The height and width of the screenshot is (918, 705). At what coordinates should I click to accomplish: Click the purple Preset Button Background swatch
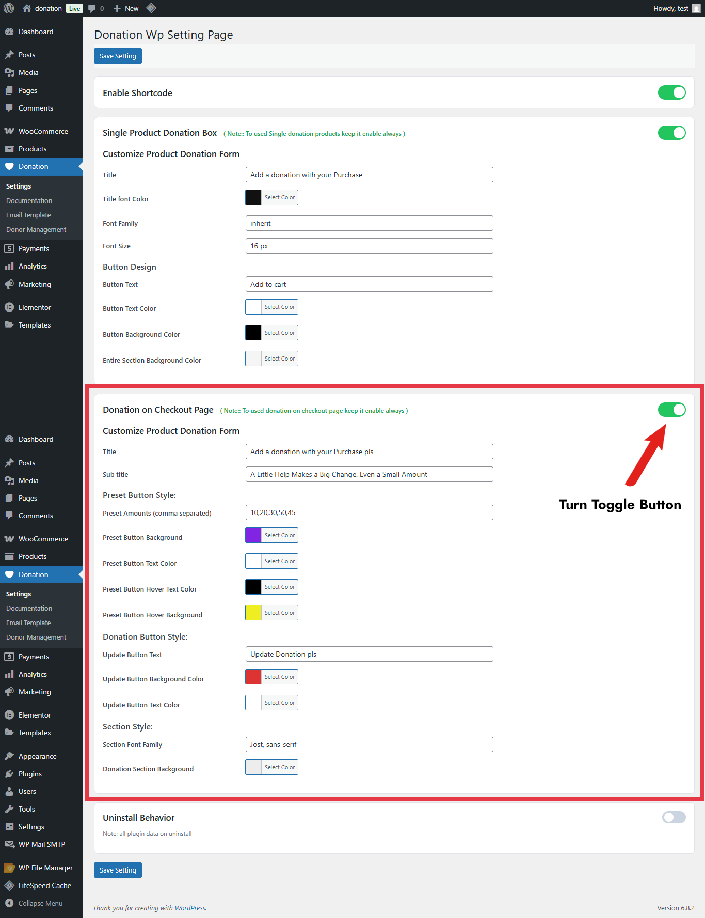pos(253,535)
